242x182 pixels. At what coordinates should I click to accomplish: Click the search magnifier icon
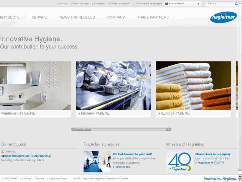[236, 4]
